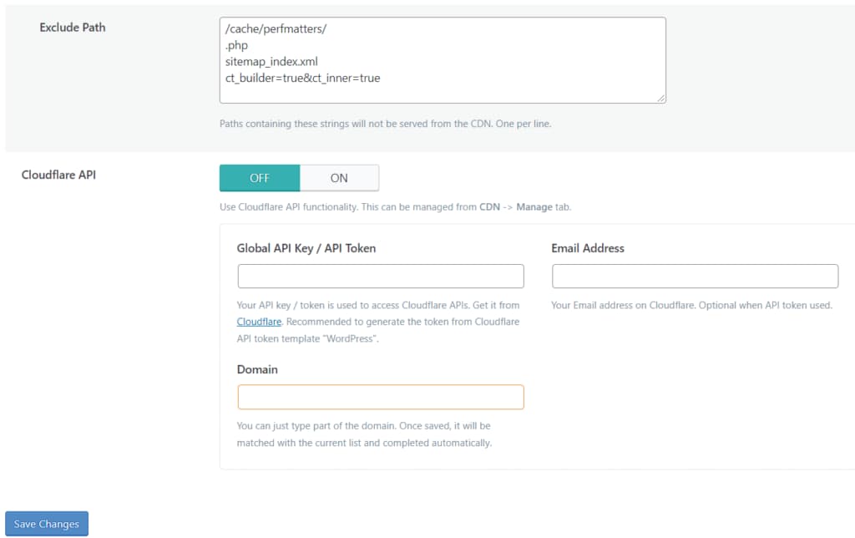Image resolution: width=855 pixels, height=538 pixels.
Task: Open the Cloudflare hyperlink
Action: pyautogui.click(x=259, y=322)
